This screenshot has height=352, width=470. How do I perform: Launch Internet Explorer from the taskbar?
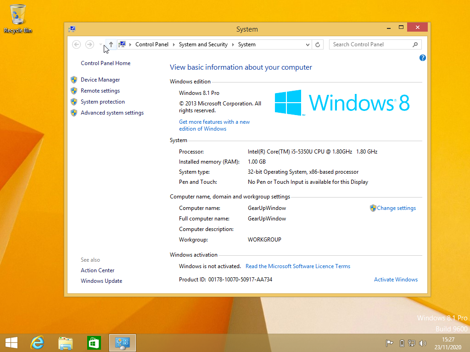[x=38, y=343]
